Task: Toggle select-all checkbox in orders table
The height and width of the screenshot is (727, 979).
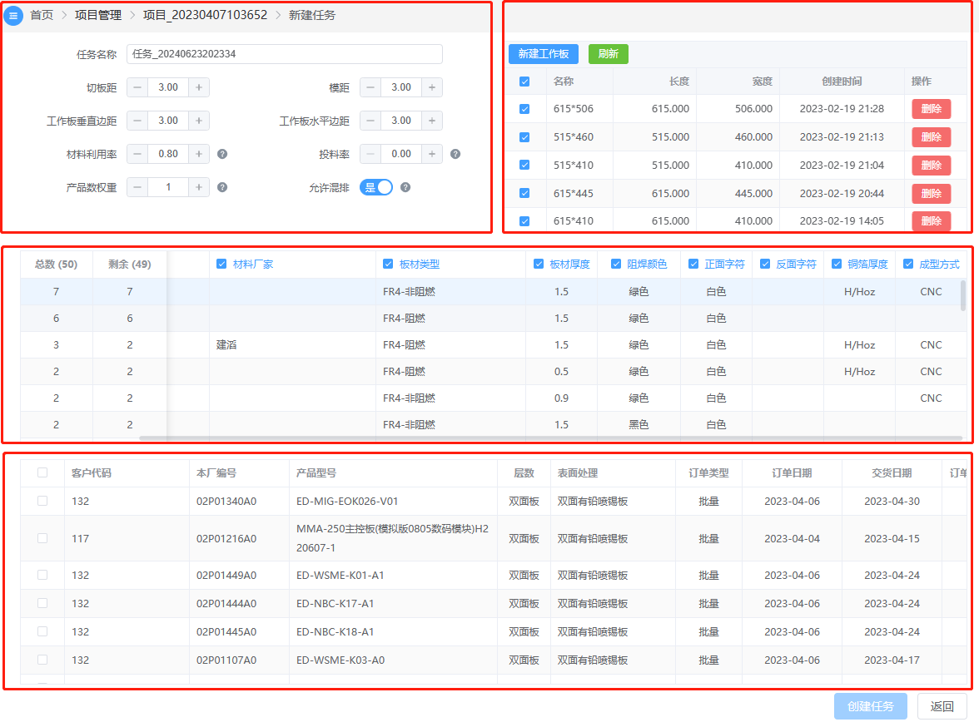Action: 42,473
